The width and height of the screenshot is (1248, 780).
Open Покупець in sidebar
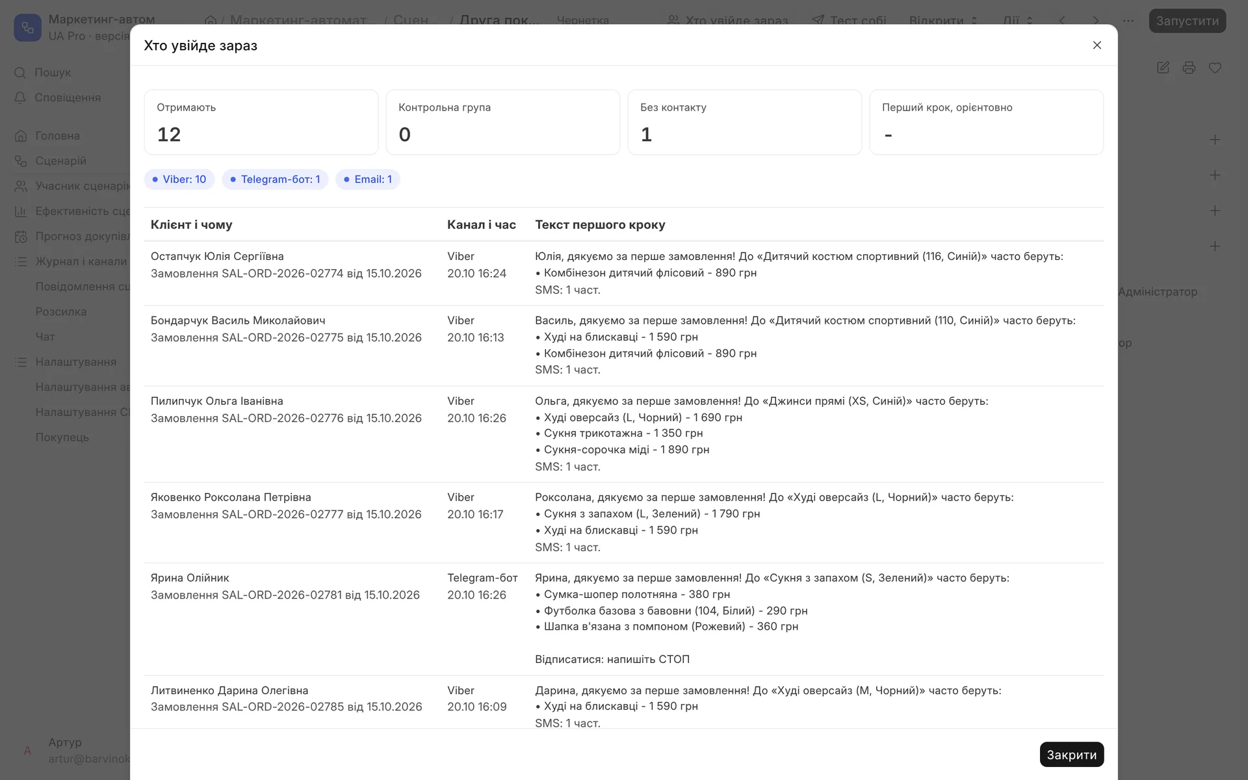pyautogui.click(x=62, y=437)
